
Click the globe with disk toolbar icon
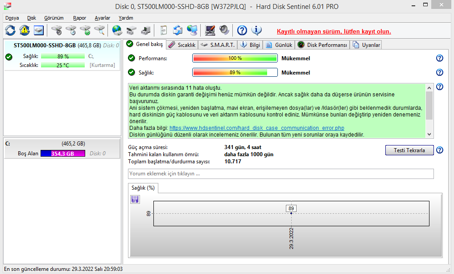(x=117, y=30)
